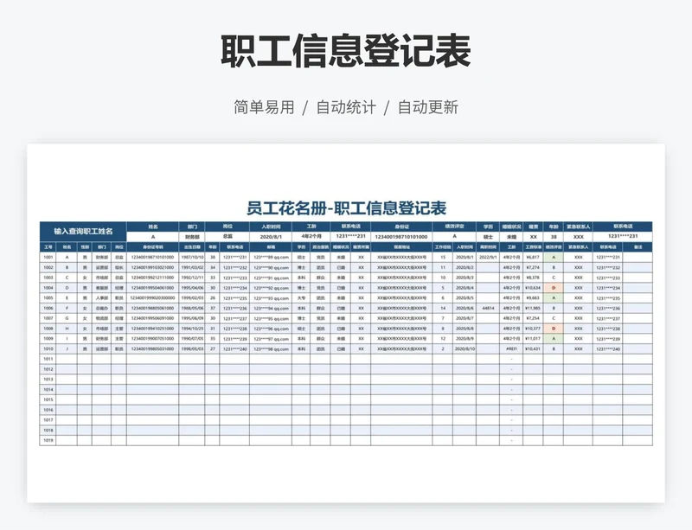Screen dimensions: 692x530
Task: Click employee number cell 1005
Action: click(48, 298)
